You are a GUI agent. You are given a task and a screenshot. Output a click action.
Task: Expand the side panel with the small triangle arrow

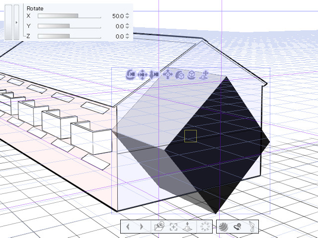pyautogui.click(x=16, y=22)
